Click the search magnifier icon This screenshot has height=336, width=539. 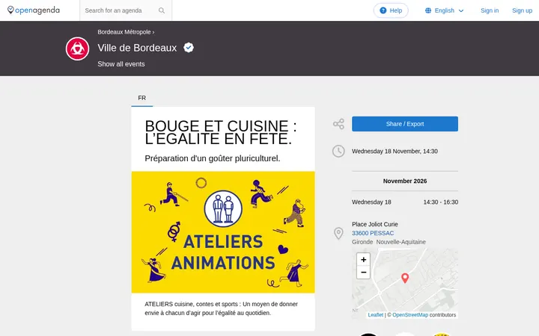(162, 10)
